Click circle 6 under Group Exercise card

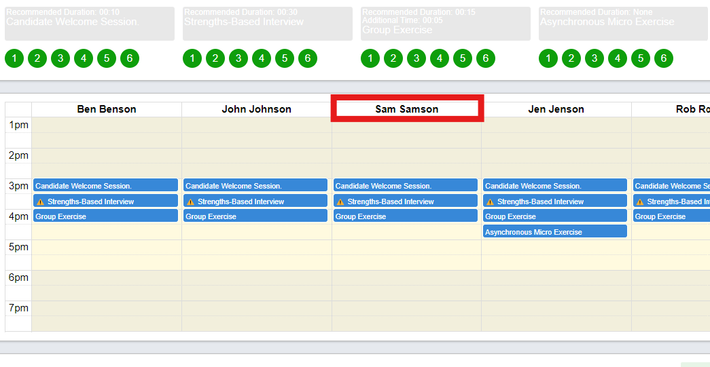coord(486,58)
